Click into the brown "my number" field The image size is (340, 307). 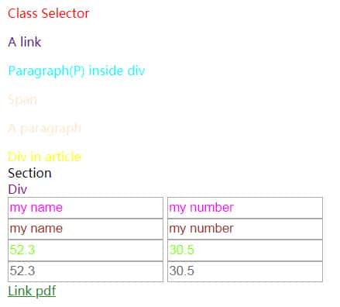tap(245, 229)
